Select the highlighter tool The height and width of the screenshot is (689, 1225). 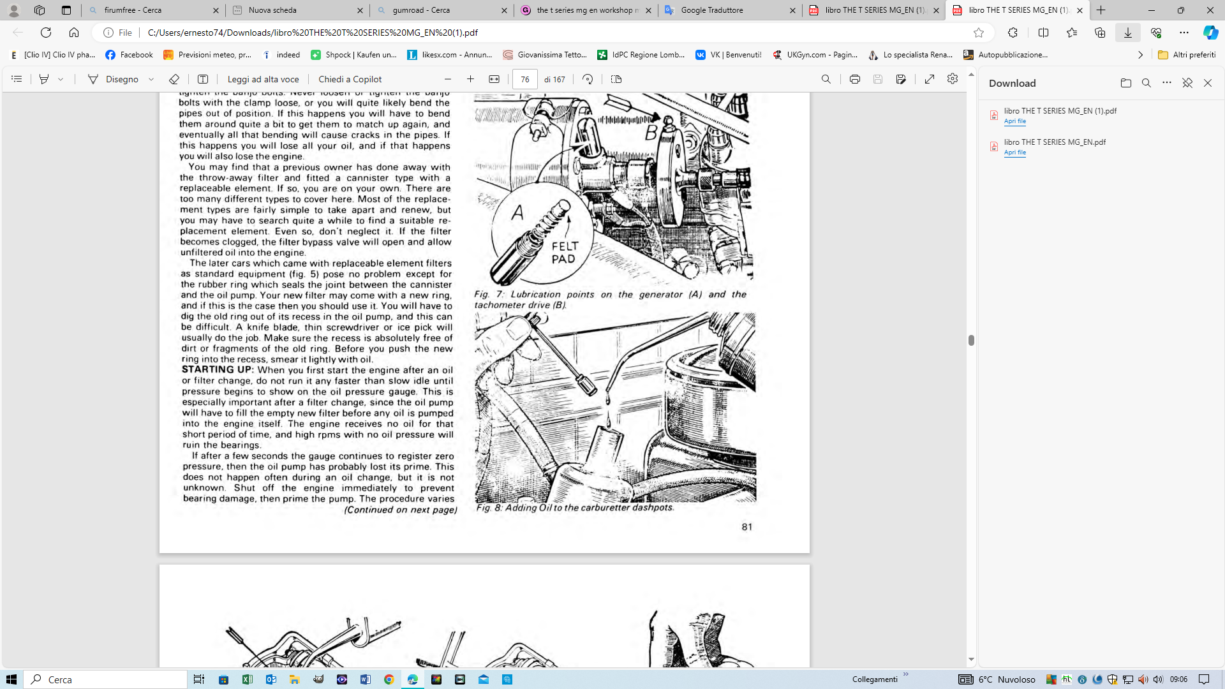[44, 79]
